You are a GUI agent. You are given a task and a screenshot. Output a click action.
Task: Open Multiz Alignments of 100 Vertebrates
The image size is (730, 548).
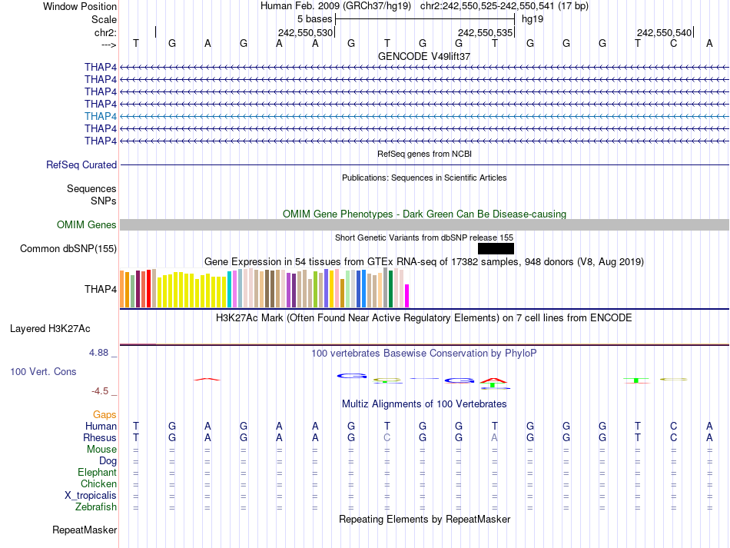coord(424,404)
